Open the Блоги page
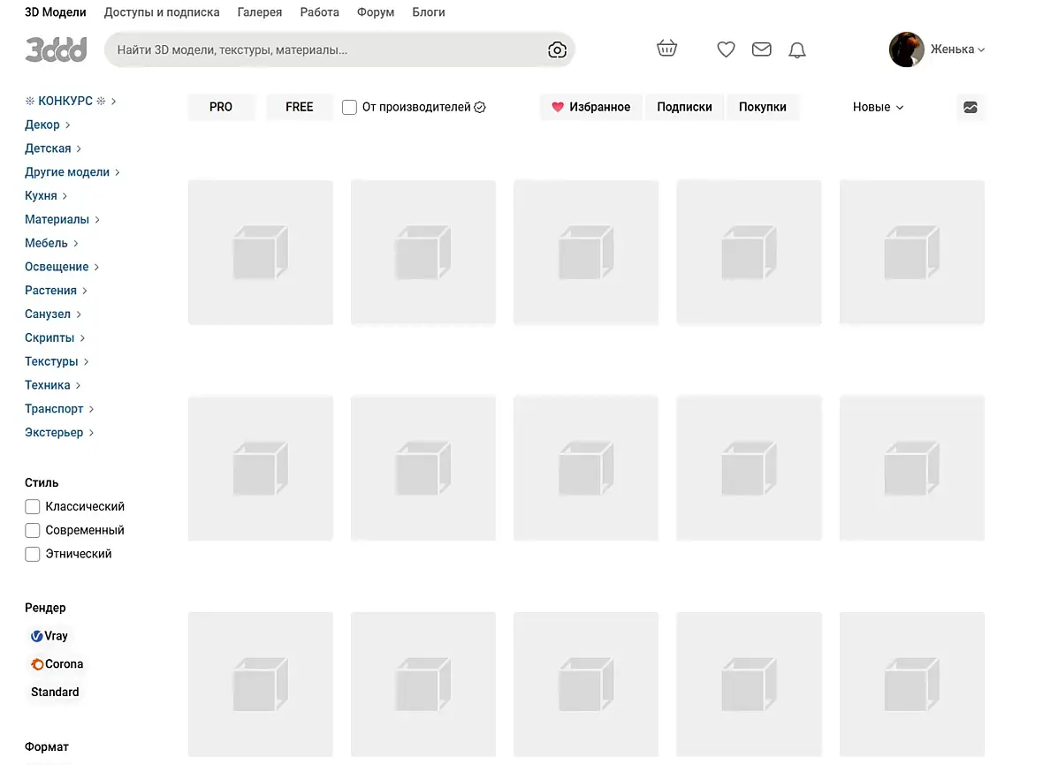Image resolution: width=1043 pixels, height=765 pixels. tap(429, 12)
